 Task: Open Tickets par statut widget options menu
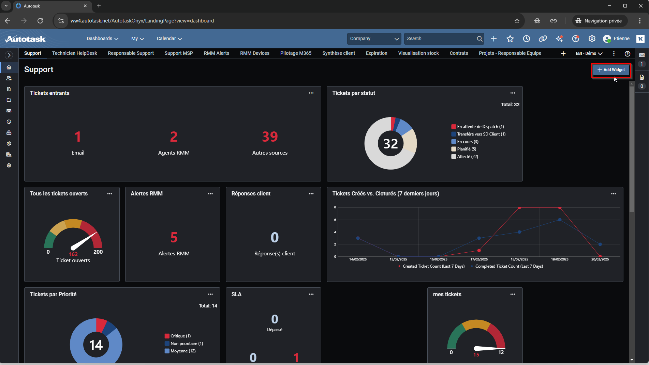pos(513,93)
